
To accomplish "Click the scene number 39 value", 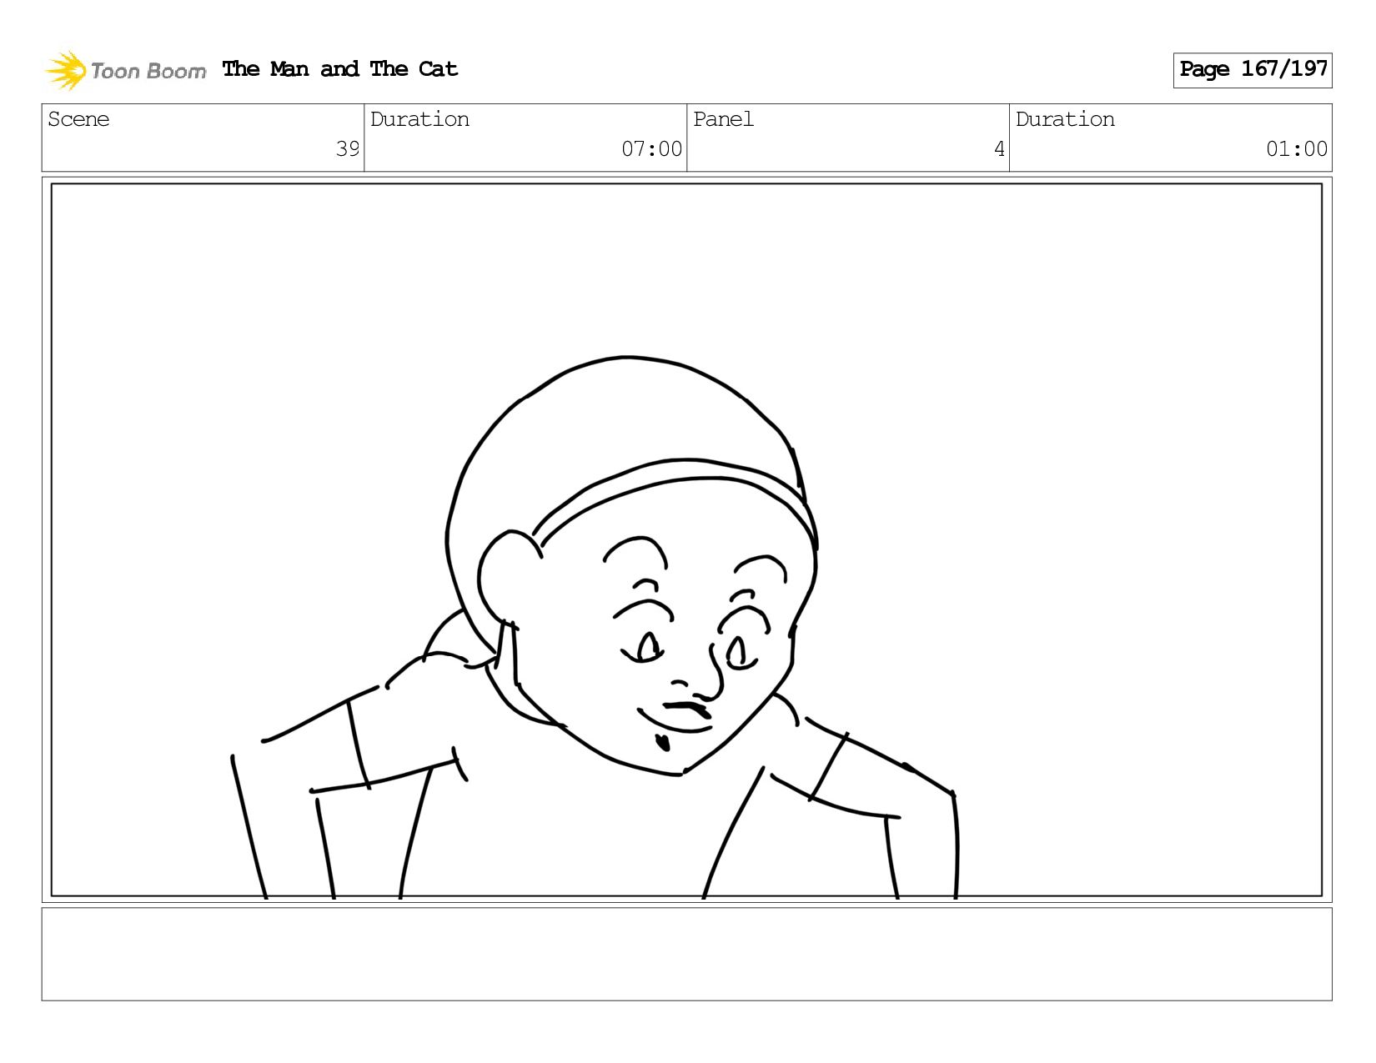I will 347,149.
